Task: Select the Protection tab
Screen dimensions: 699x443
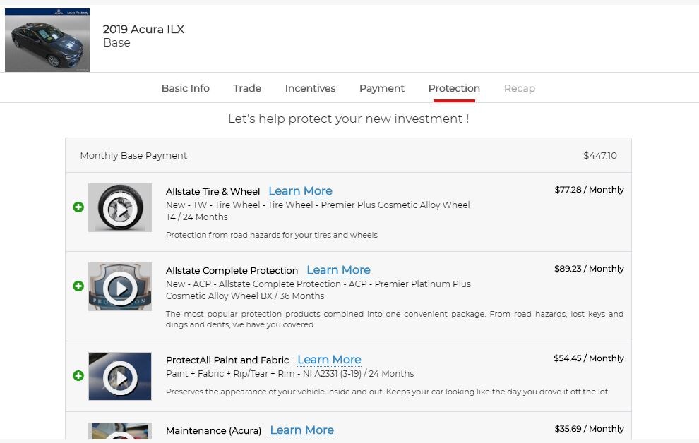Action: tap(454, 88)
